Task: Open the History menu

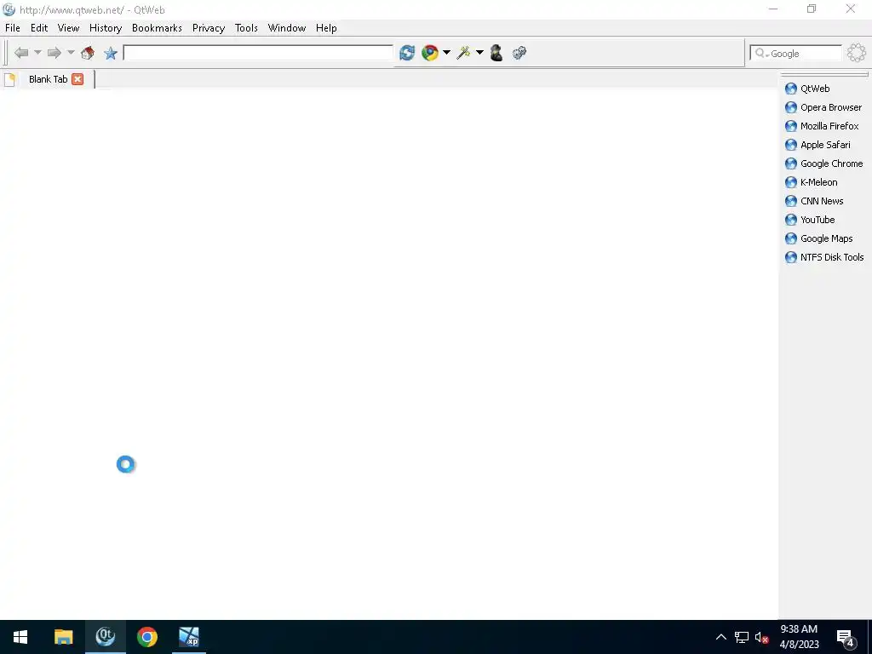Action: click(106, 28)
